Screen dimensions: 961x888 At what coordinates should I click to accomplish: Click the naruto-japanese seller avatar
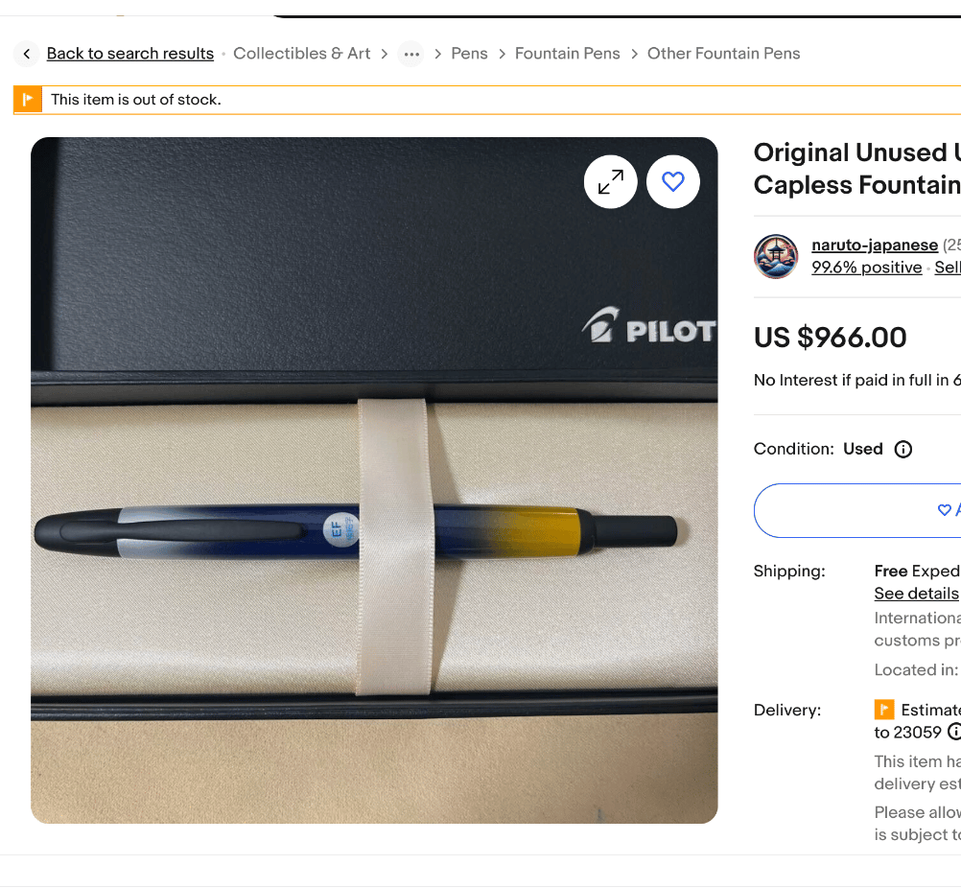[776, 256]
